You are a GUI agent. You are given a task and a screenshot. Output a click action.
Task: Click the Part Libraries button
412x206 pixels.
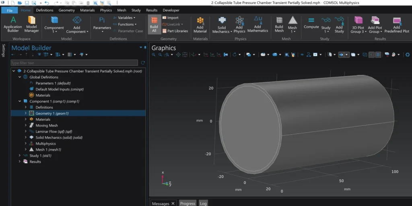click(175, 31)
